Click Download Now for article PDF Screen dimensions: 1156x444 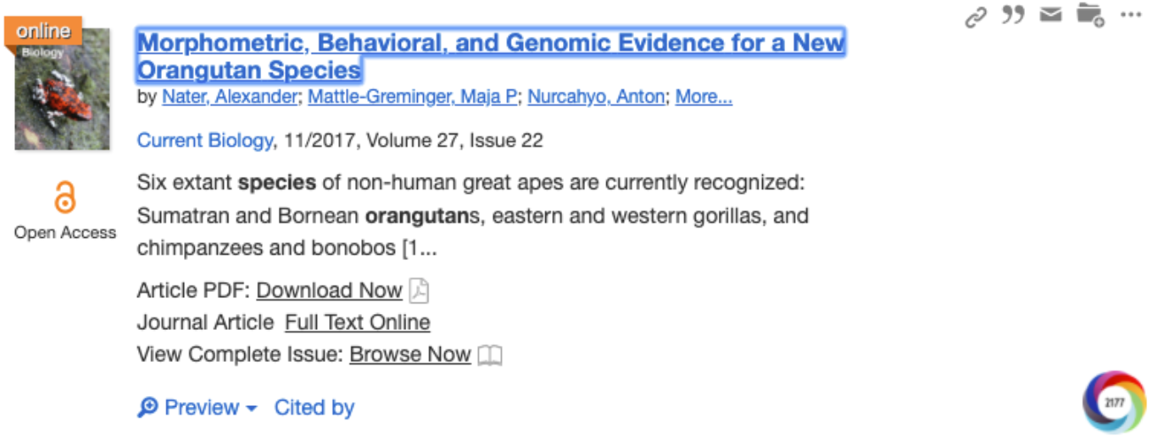pos(329,291)
